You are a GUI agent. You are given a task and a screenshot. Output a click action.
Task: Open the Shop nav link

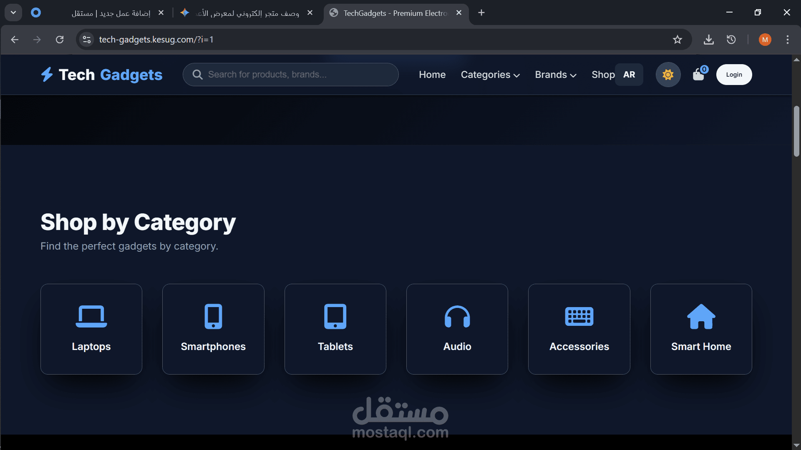click(602, 75)
